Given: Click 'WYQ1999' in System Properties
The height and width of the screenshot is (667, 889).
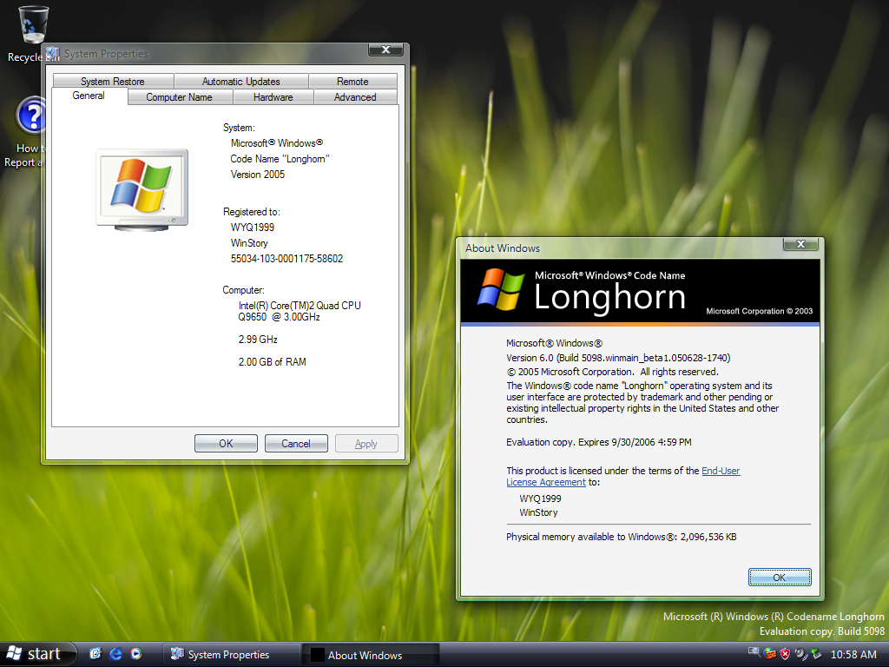Looking at the screenshot, I should point(253,228).
